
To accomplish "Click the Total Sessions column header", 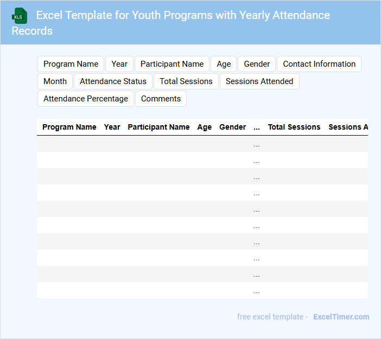I will pos(294,127).
